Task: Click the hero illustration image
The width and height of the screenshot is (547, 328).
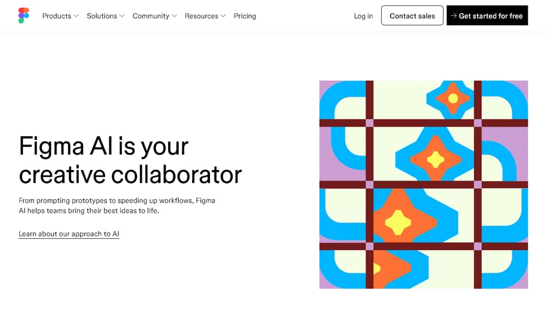Action: click(x=424, y=184)
